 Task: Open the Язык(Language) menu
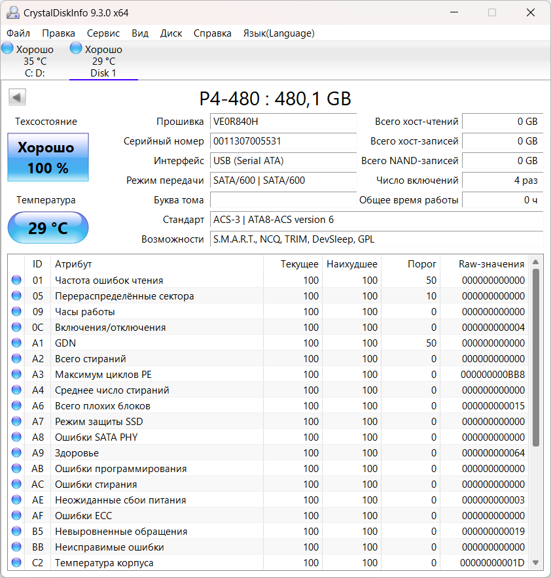pos(279,33)
